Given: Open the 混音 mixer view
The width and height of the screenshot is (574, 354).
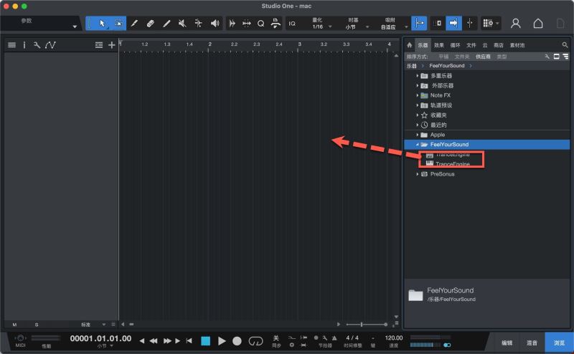Looking at the screenshot, I should (532, 342).
